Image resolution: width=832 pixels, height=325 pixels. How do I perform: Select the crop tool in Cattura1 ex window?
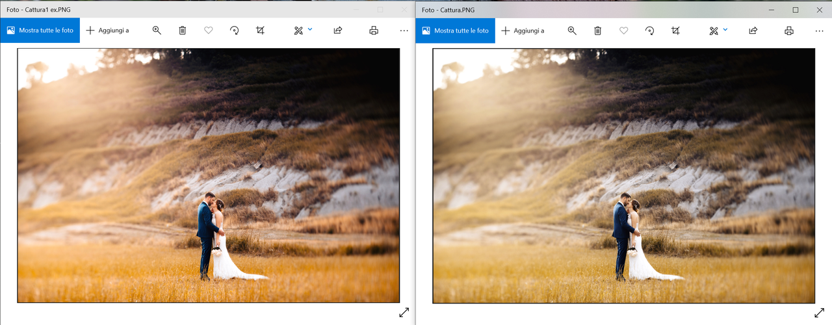pos(261,31)
